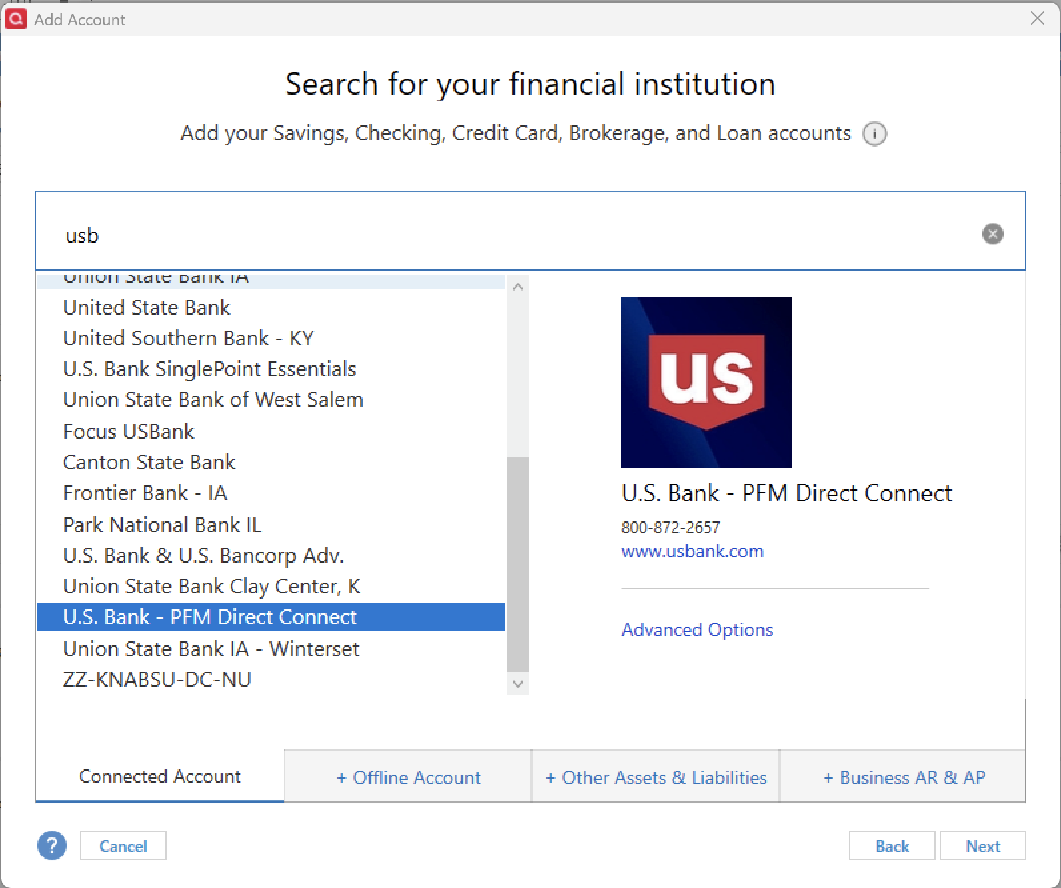Select U.S. Bank & U.S. Bancorp Adv.
The image size is (1061, 888).
271,555
